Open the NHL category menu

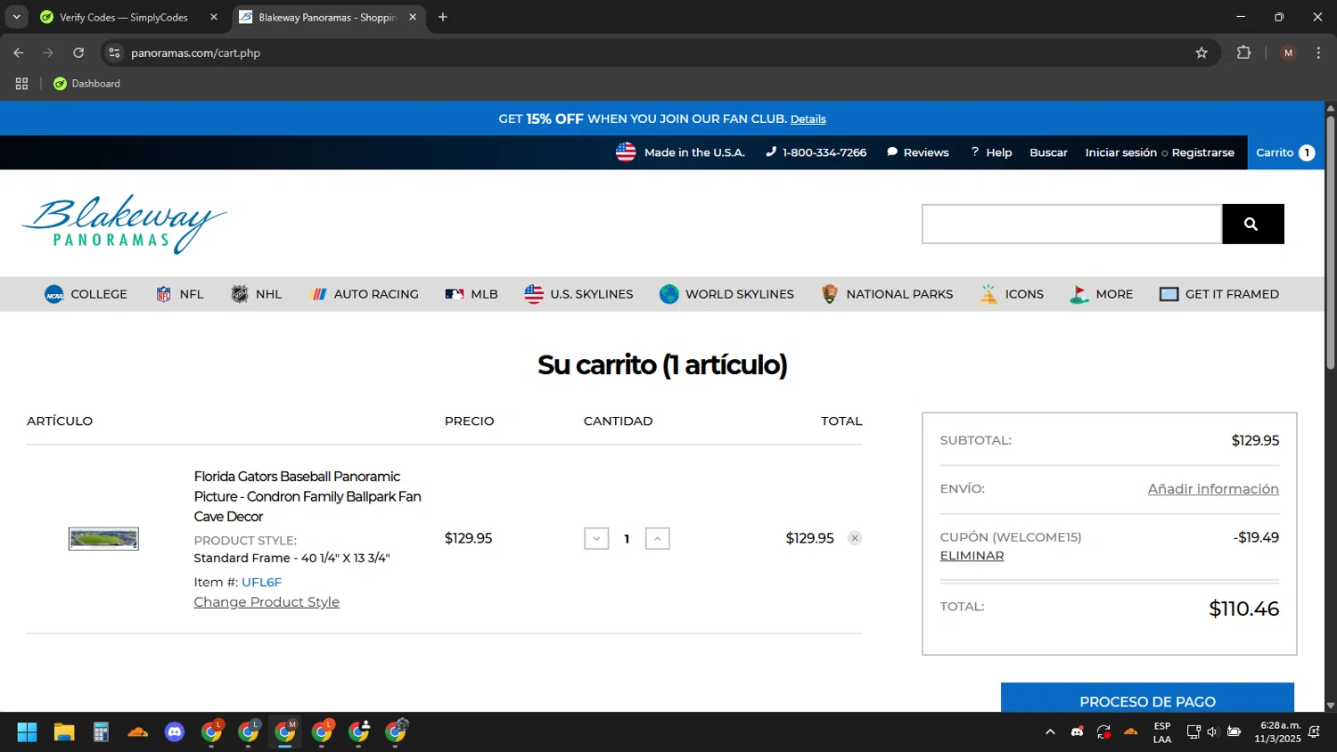pyautogui.click(x=256, y=294)
